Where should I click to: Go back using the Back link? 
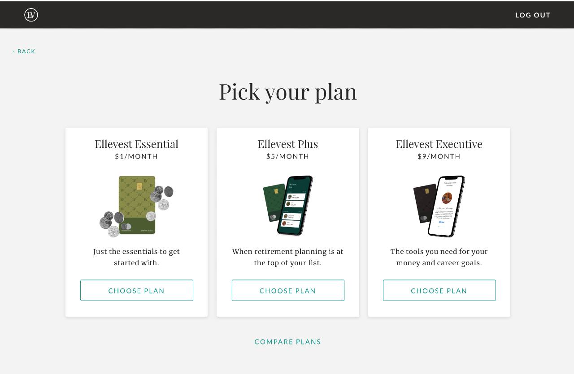pyautogui.click(x=24, y=51)
